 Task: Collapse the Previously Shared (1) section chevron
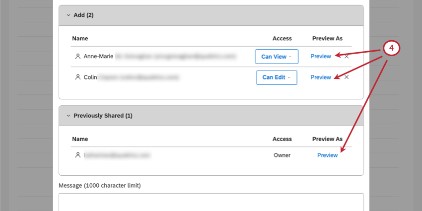69,115
